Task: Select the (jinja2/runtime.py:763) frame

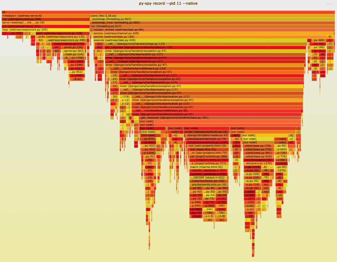Action: coord(209,160)
